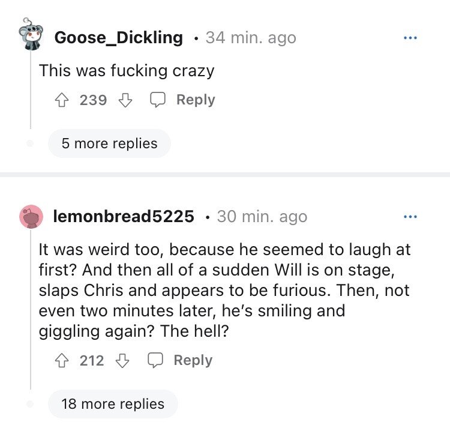The height and width of the screenshot is (431, 450).
Task: Expand the 5 more replies
Action: point(109,144)
